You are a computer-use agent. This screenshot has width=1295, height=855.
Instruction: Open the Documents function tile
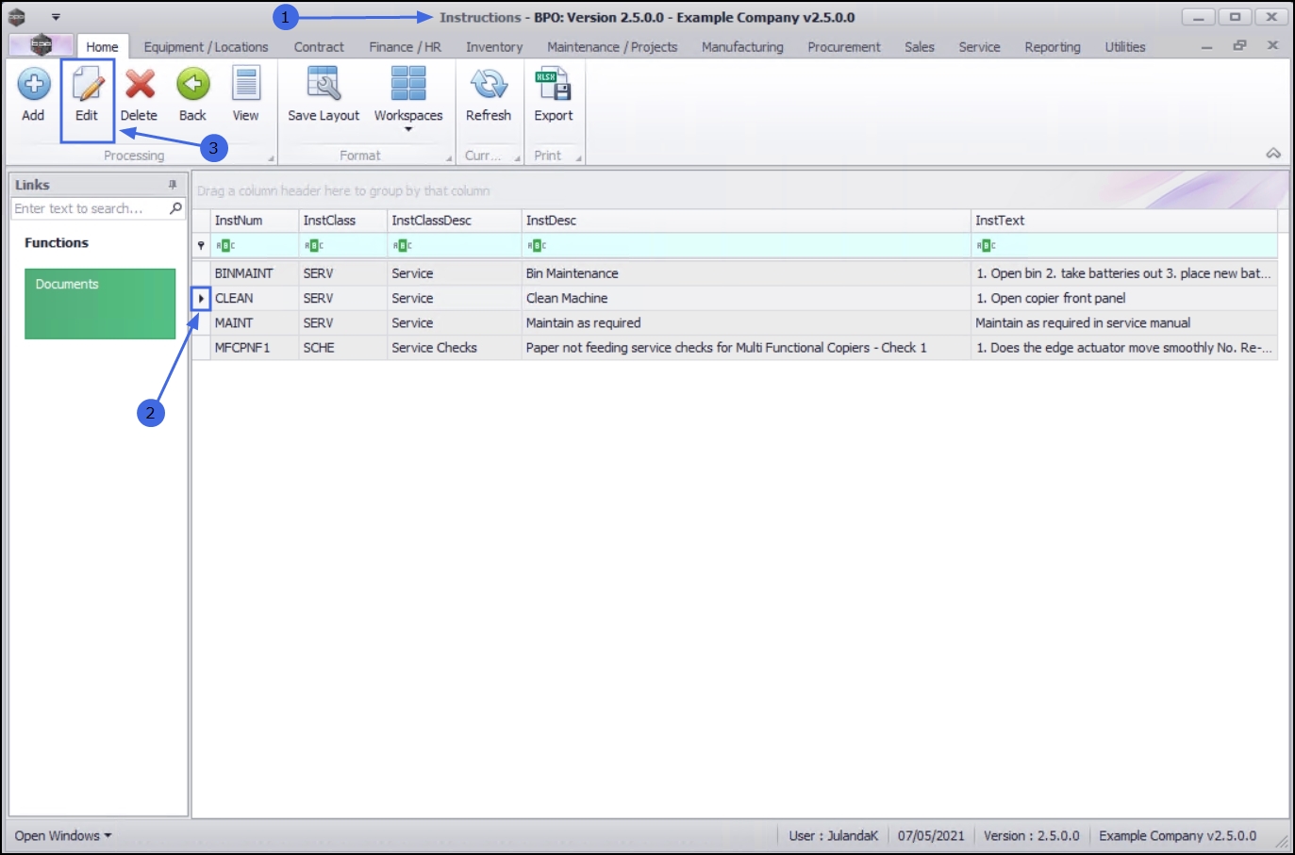(x=100, y=304)
